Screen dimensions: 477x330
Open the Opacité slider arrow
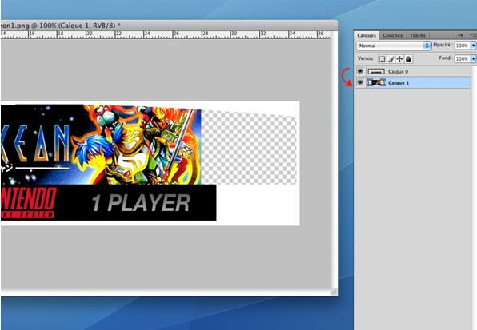pos(473,46)
